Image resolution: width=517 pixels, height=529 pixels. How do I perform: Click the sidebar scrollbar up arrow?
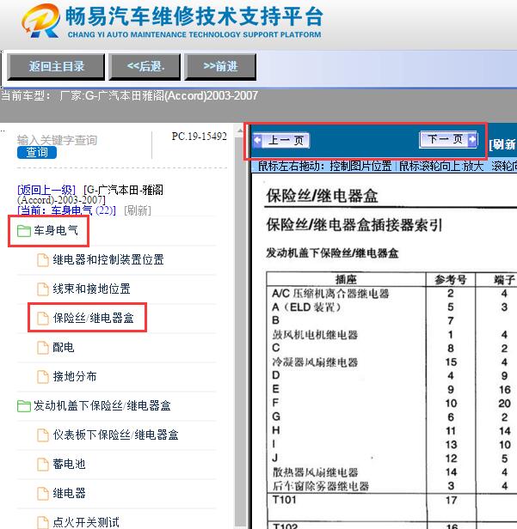point(240,130)
